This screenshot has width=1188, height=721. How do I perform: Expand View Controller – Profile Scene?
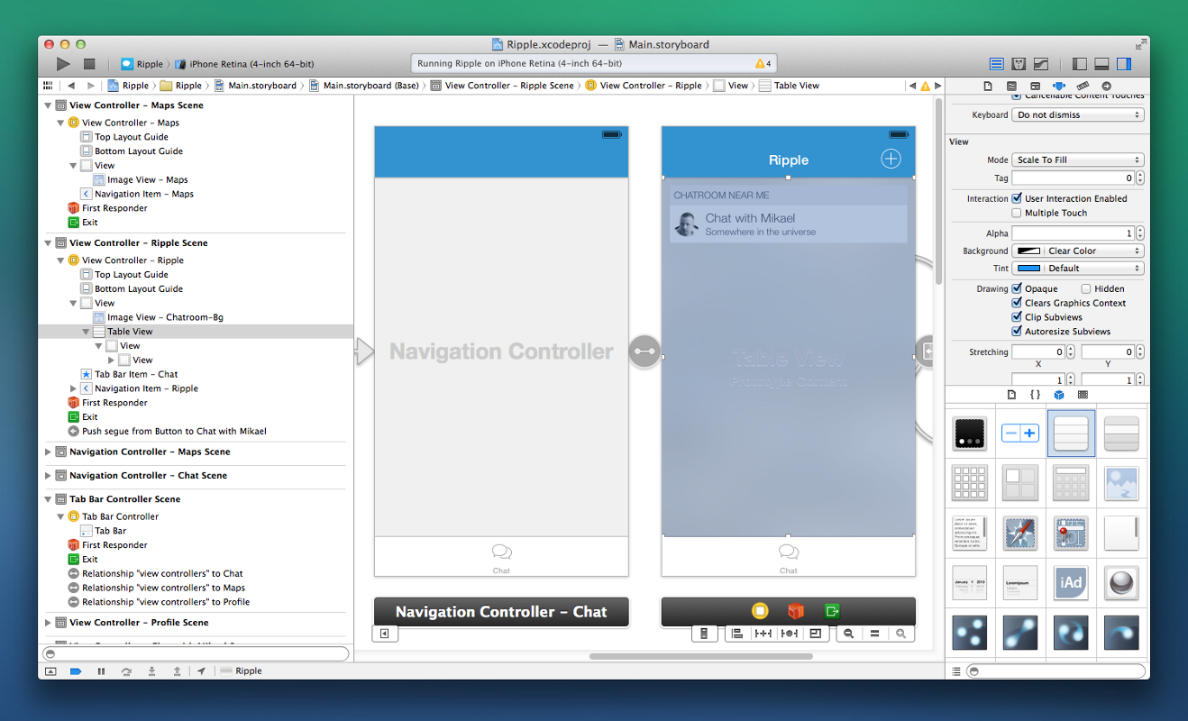[49, 623]
